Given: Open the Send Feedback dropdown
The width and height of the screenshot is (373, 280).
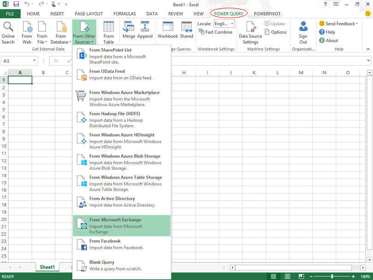Looking at the screenshot, I should pos(338,24).
